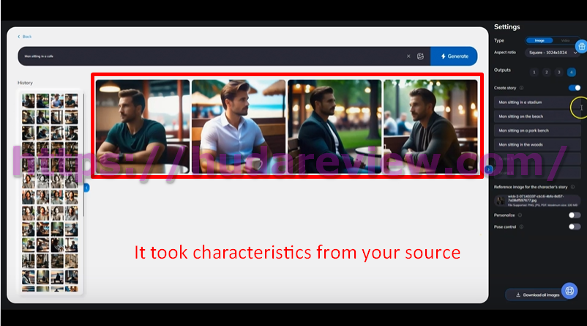Image resolution: width=587 pixels, height=326 pixels.
Task: Switch to the Video type tab
Action: [565, 40]
